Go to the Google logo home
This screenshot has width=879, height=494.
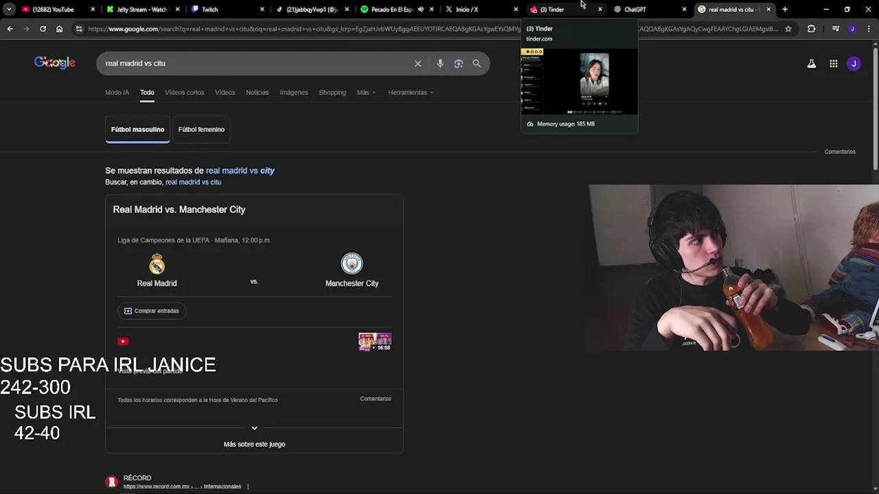pos(55,63)
